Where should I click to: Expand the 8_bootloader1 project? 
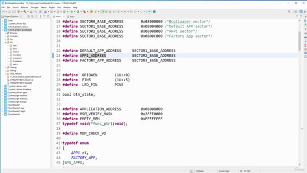[2, 105]
